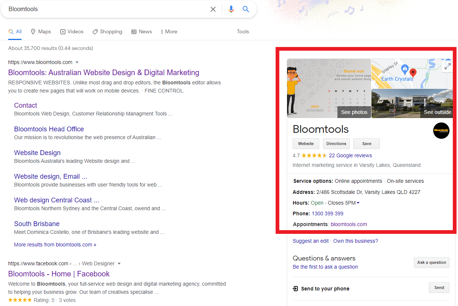Viewport: 458px width, 306px height.
Task: Click the three-dot icon next to More
Action: point(162,31)
